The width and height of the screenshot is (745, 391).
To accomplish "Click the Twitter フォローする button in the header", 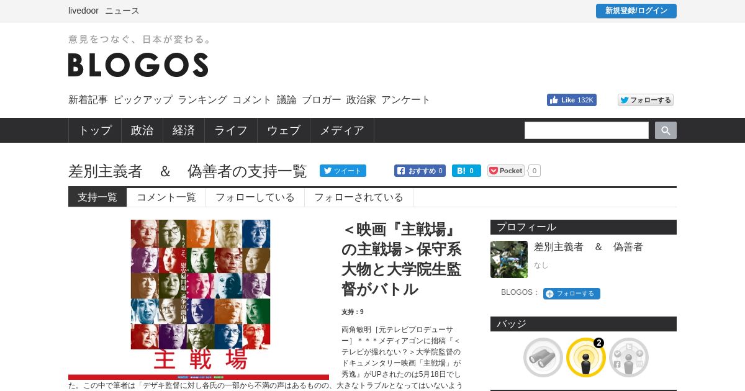I will tap(646, 100).
